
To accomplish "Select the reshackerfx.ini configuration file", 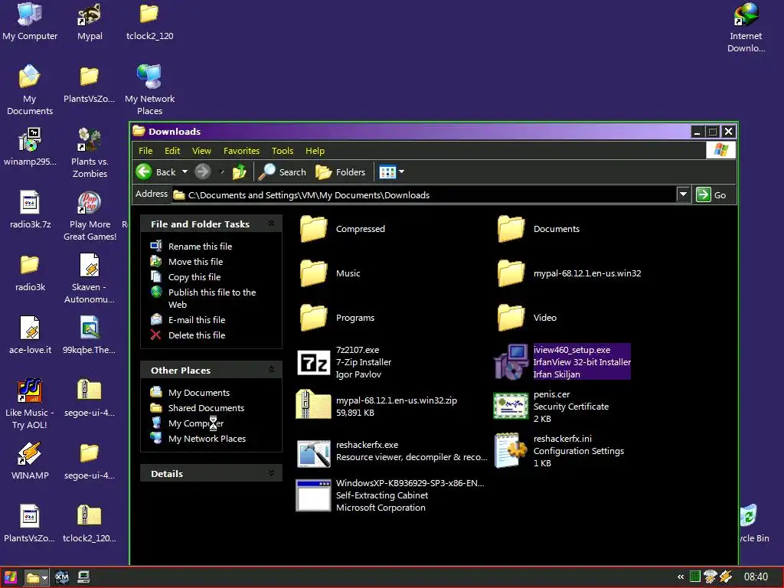I will (560, 450).
